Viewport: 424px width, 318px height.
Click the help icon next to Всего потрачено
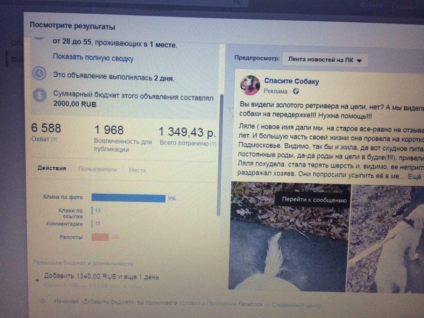coord(213,144)
